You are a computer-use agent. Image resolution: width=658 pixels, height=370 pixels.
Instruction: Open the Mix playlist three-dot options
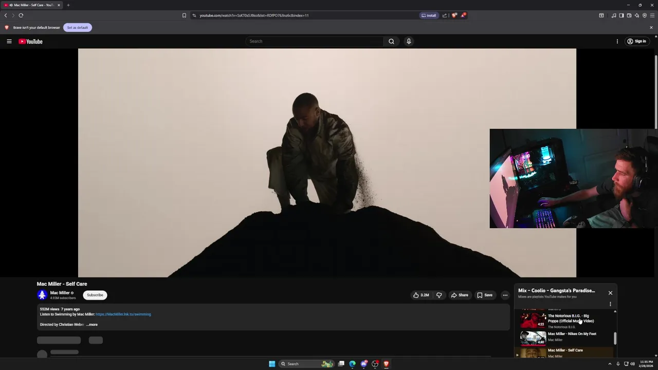tap(610, 304)
